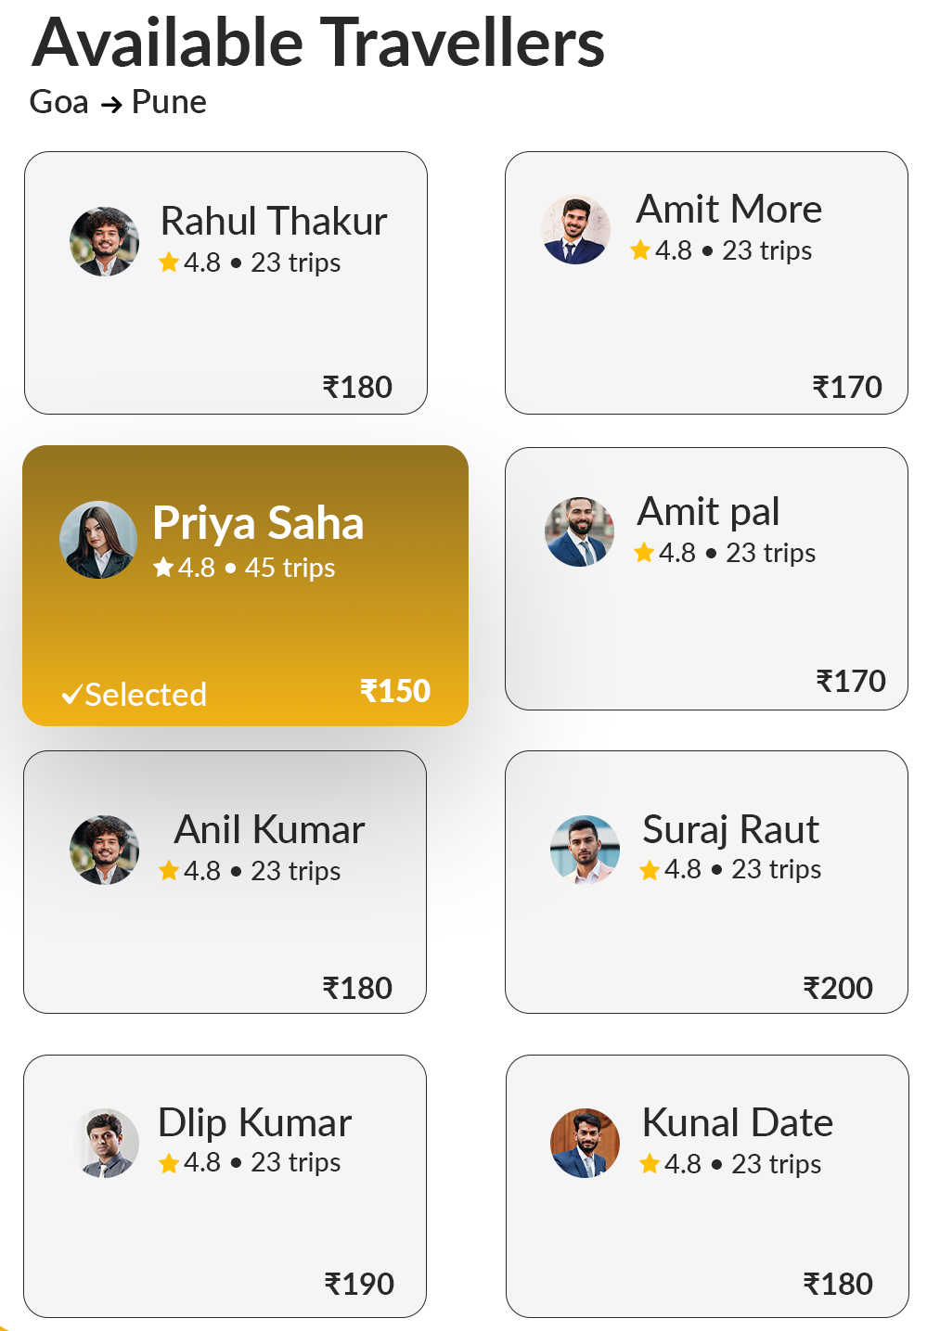Click Priya Saha's profile picture
The width and height of the screenshot is (940, 1331).
98,540
